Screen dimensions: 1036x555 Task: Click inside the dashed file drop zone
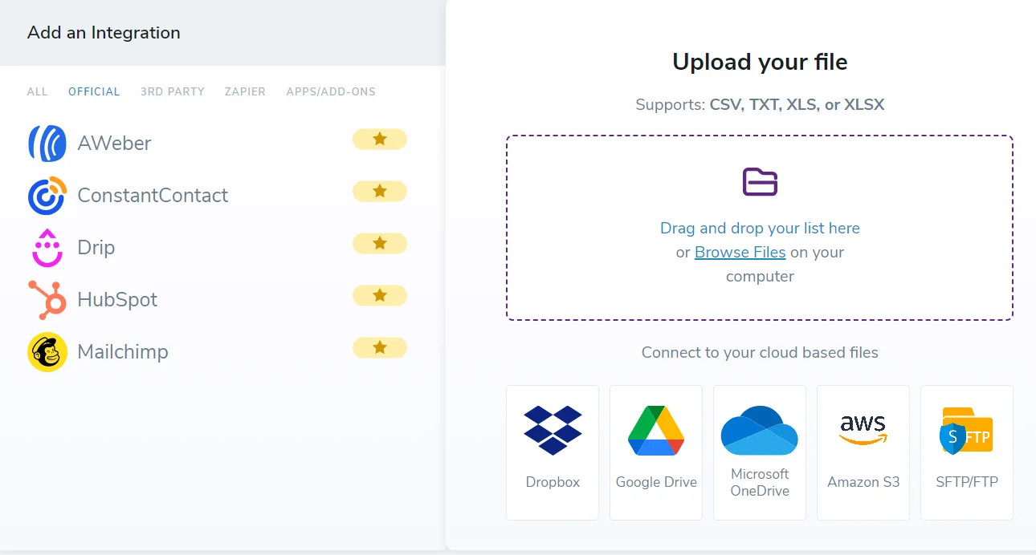pyautogui.click(x=759, y=228)
